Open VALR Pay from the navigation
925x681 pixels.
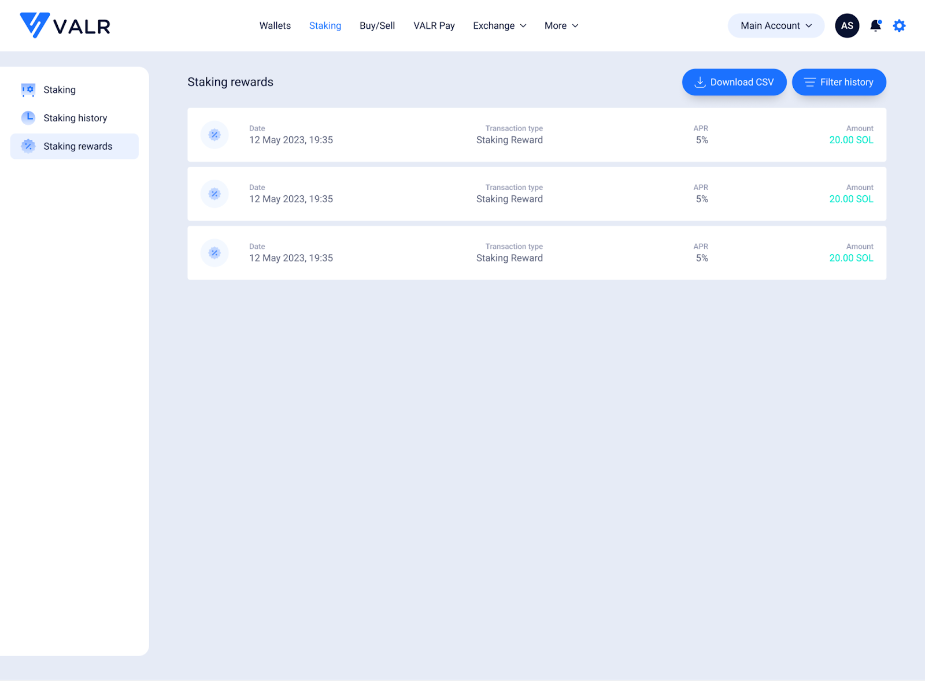click(x=434, y=25)
